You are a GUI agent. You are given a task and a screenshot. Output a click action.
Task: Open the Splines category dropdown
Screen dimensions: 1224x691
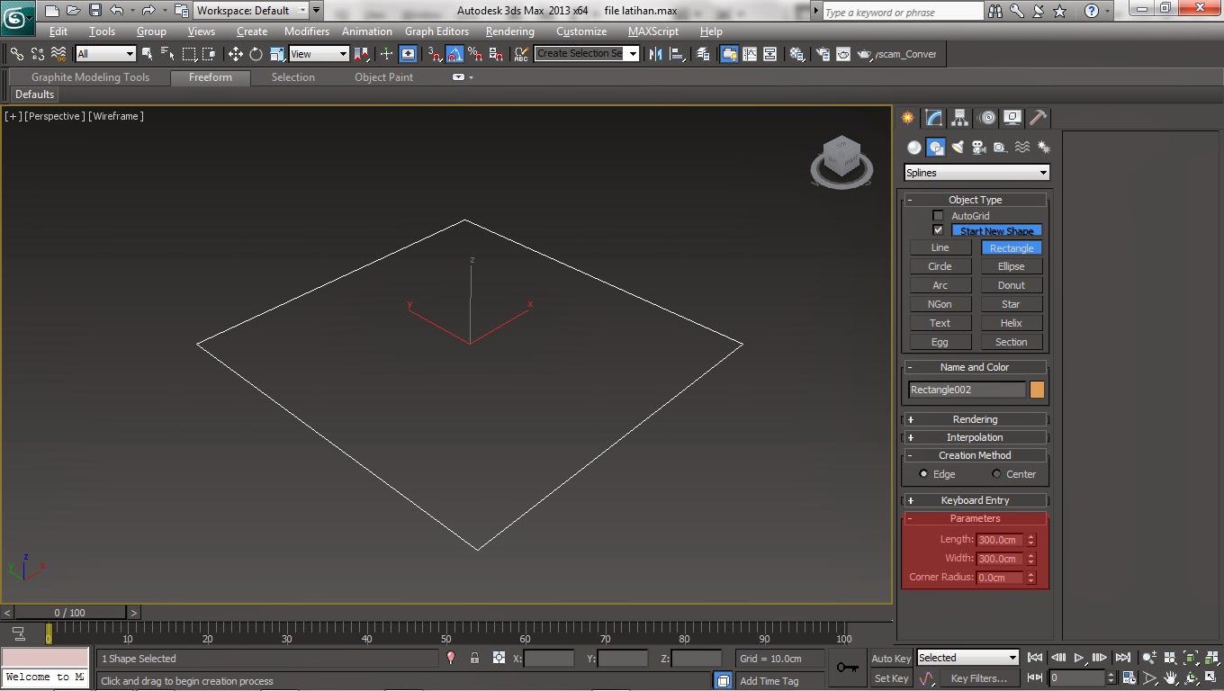coord(976,173)
